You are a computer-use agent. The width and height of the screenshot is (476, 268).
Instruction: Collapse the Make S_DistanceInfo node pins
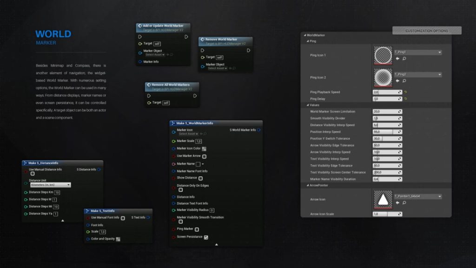tap(63, 220)
